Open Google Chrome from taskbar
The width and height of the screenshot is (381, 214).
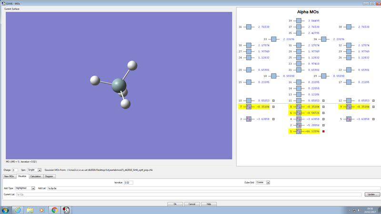point(54,210)
